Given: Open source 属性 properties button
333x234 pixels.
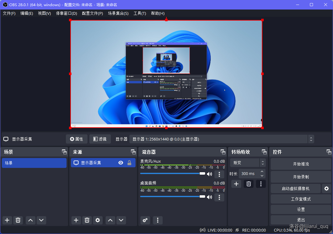Looking at the screenshot, I should pos(76,139).
